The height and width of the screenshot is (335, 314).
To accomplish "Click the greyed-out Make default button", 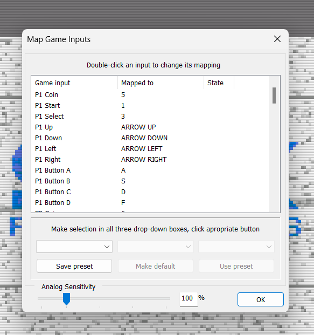I will pyautogui.click(x=156, y=266).
